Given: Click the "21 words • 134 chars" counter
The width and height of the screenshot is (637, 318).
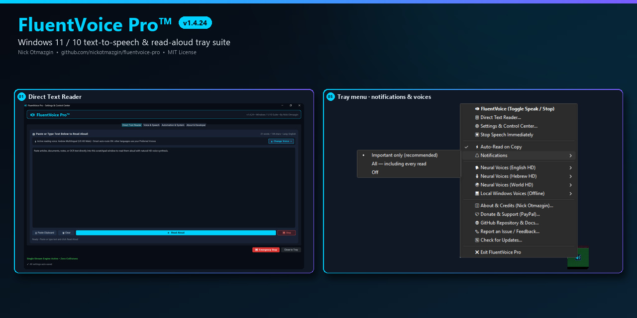Looking at the screenshot, I should click(272, 134).
